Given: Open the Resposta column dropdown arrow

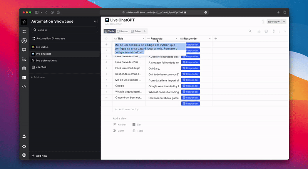Looking at the screenshot, I should click(176, 39).
